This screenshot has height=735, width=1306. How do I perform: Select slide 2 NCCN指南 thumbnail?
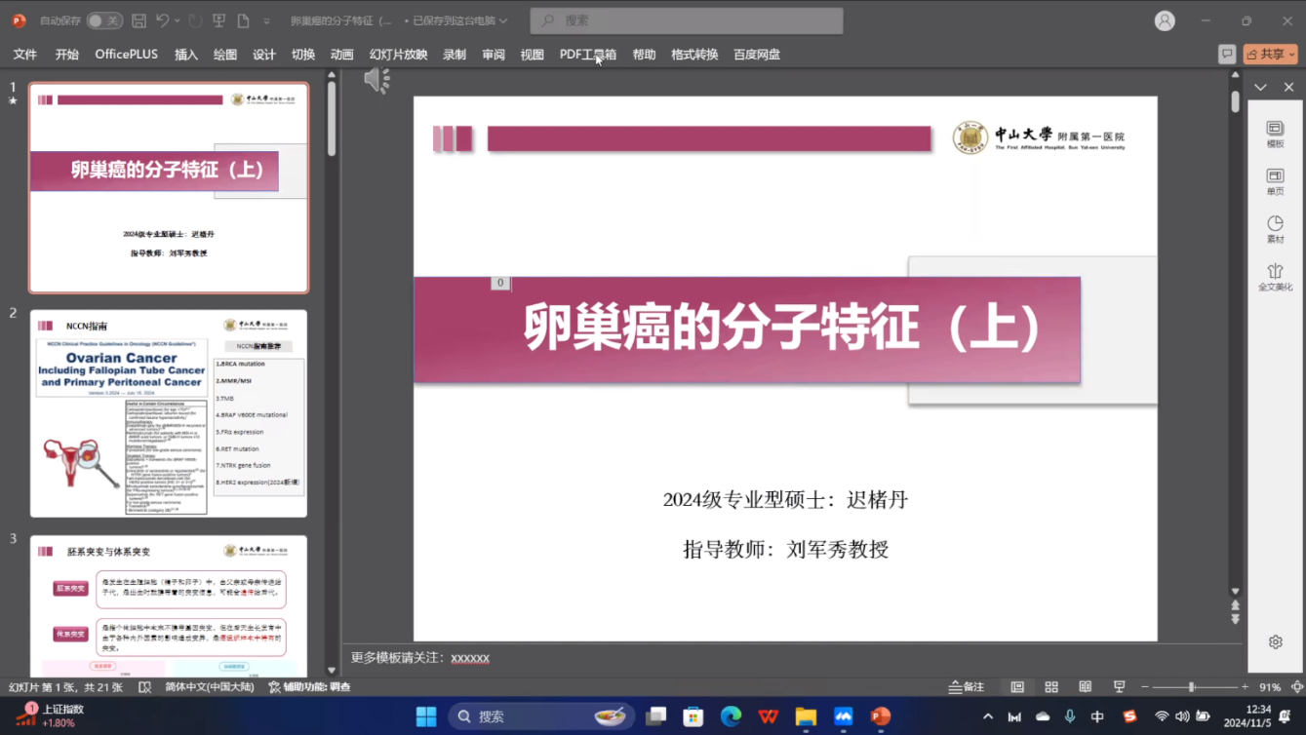[169, 413]
